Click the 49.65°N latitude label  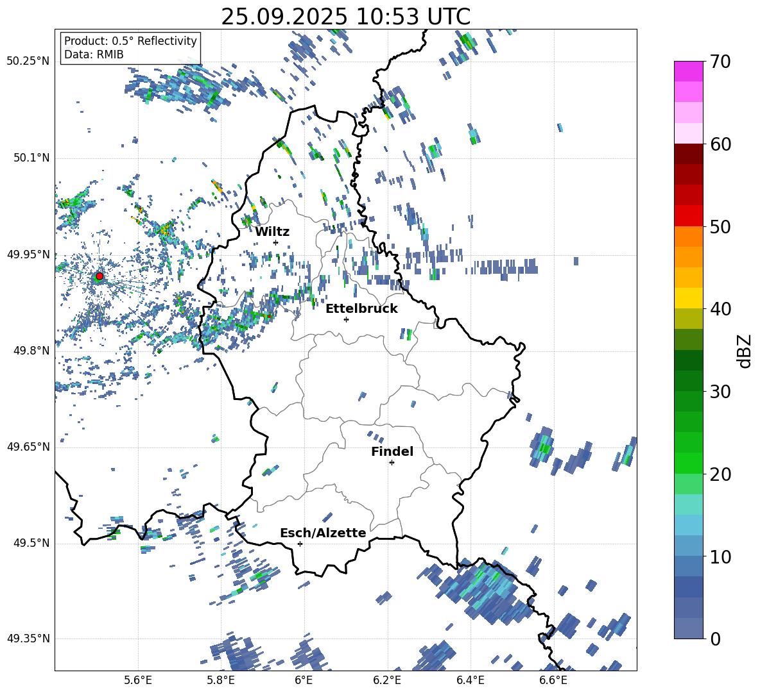(28, 447)
